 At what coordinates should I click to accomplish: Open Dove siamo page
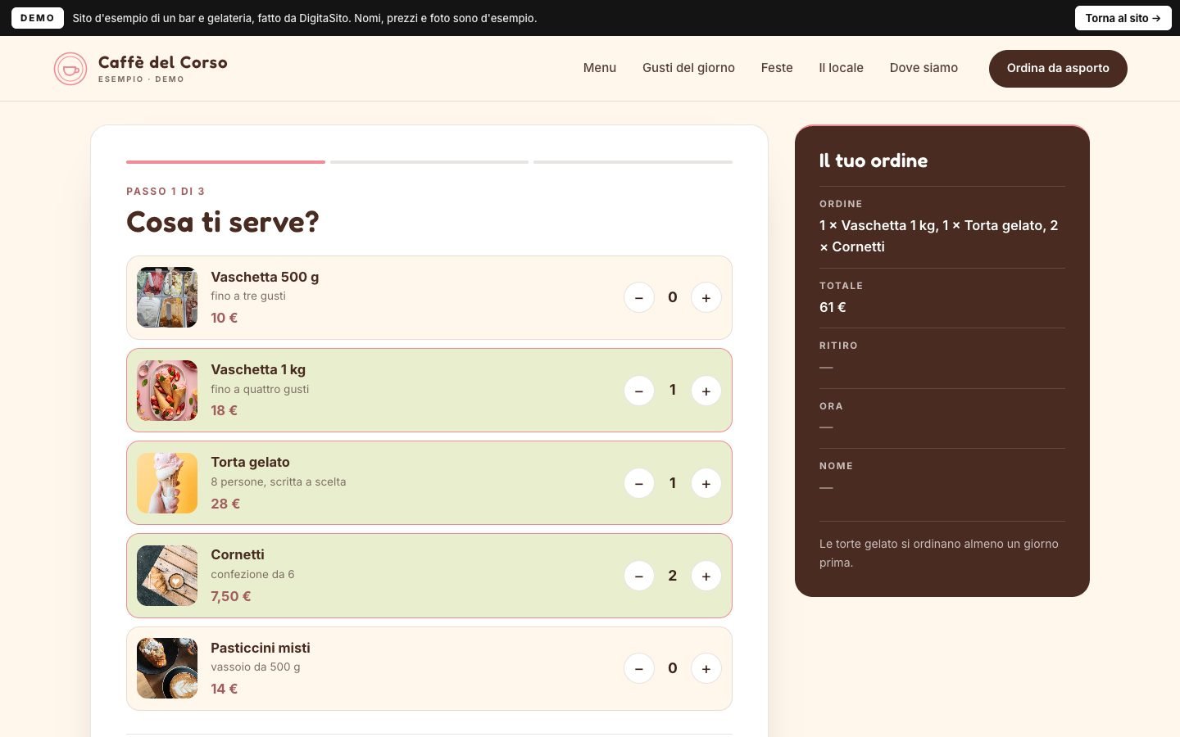(x=924, y=68)
